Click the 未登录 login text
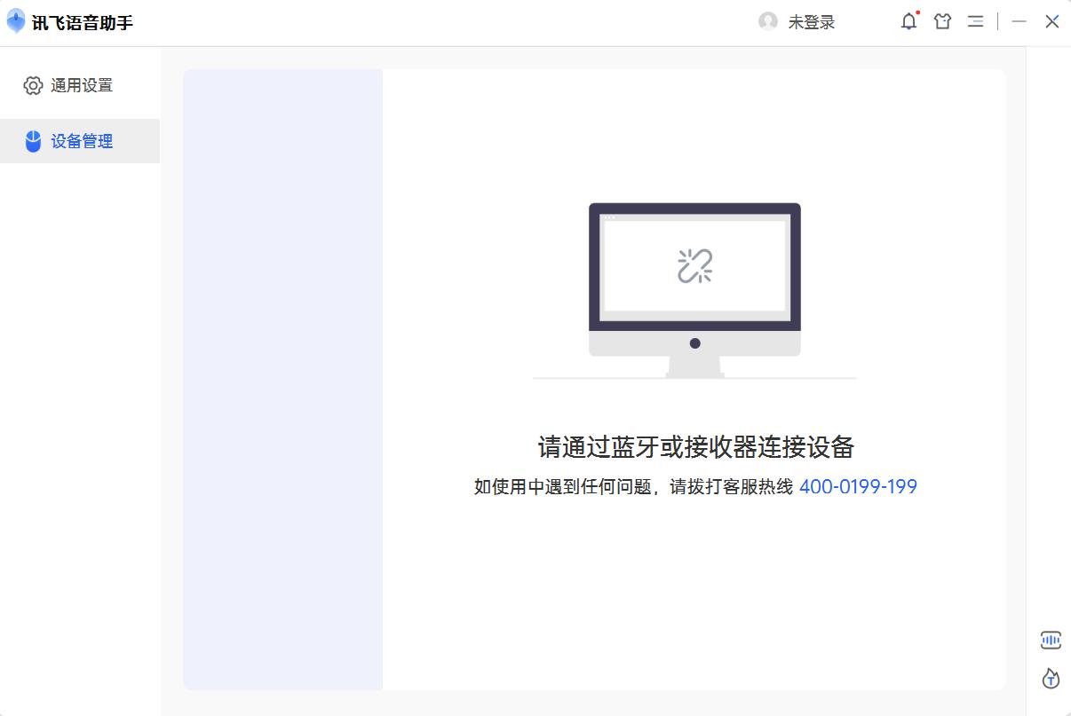This screenshot has width=1071, height=716. point(812,22)
